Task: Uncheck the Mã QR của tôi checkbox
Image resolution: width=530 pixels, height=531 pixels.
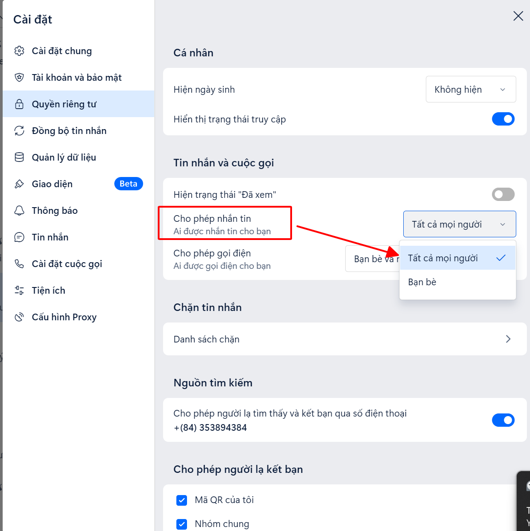Action: (x=182, y=500)
